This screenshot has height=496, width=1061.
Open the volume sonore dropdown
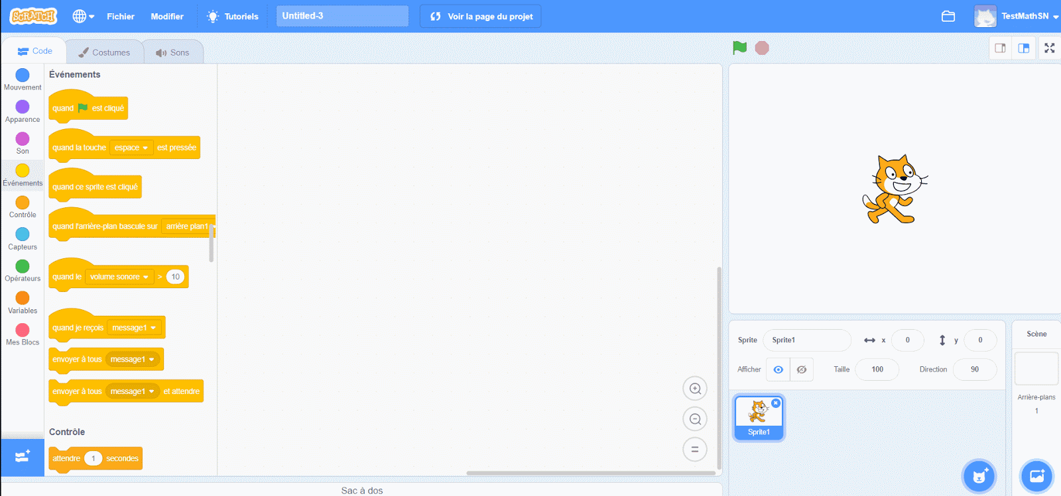tap(119, 277)
